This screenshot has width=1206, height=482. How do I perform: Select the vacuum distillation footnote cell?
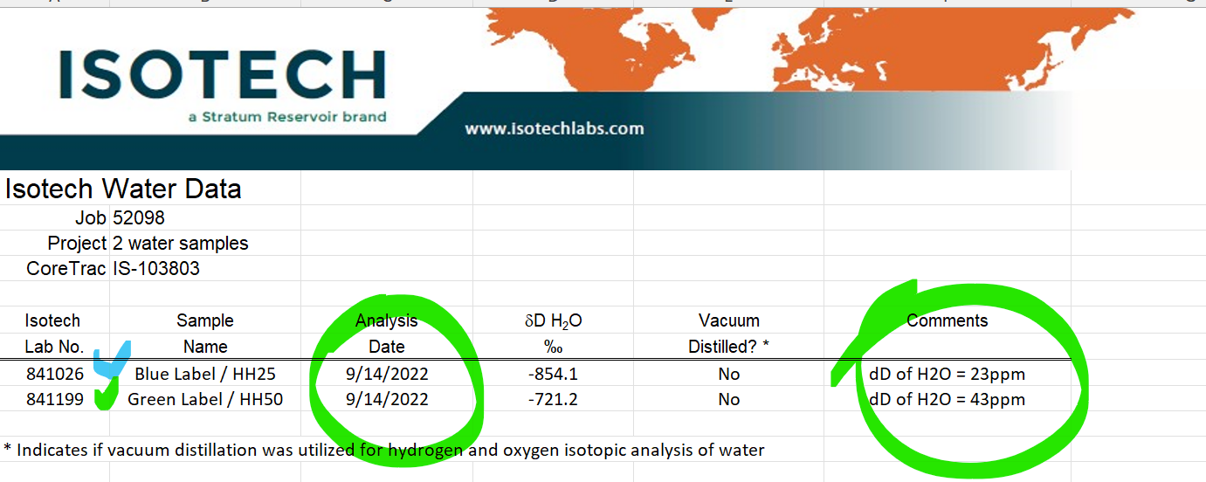point(384,451)
